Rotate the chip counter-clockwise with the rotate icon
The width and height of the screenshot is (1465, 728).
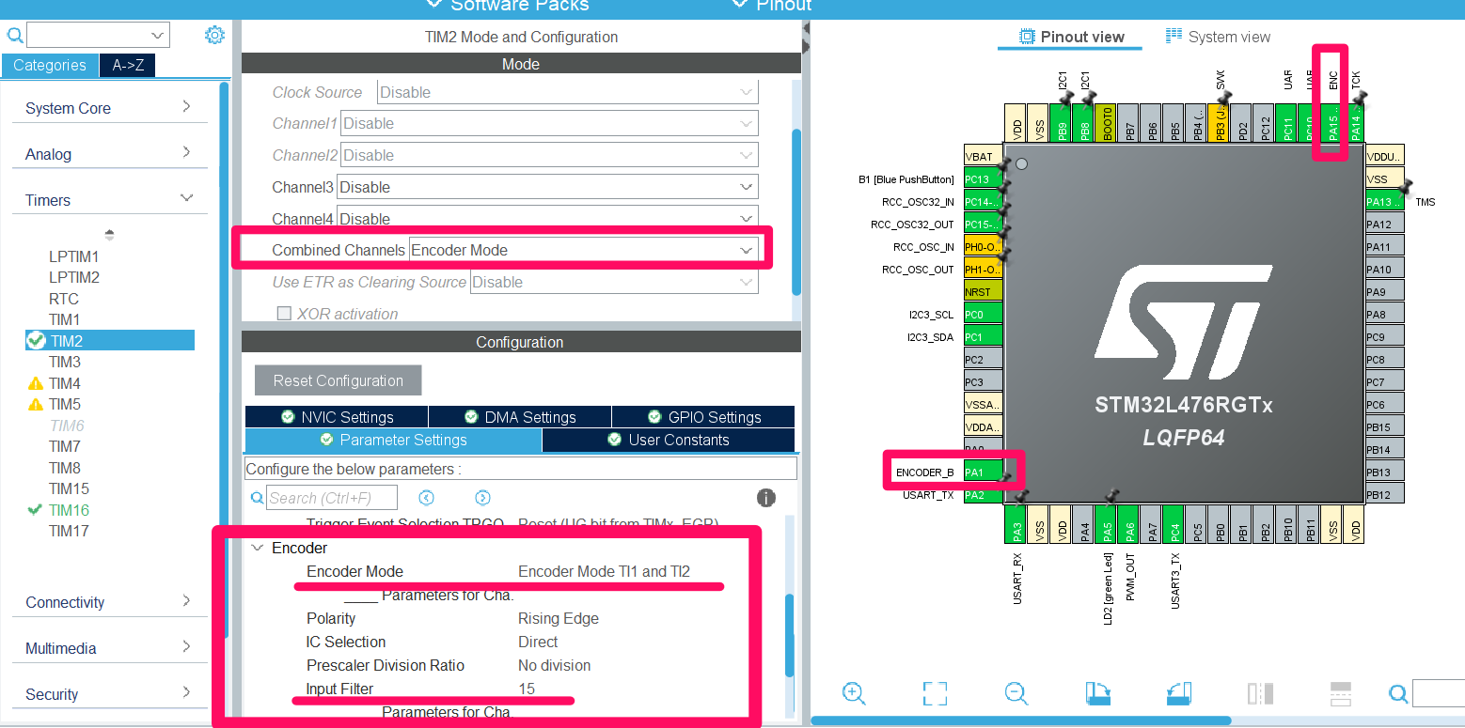tap(1179, 693)
